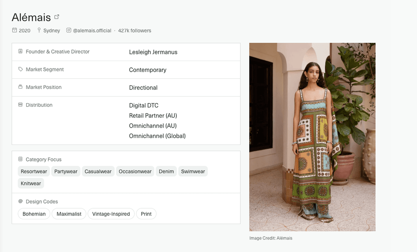
Task: Select the Bohemian design code chip
Action: pyautogui.click(x=34, y=214)
